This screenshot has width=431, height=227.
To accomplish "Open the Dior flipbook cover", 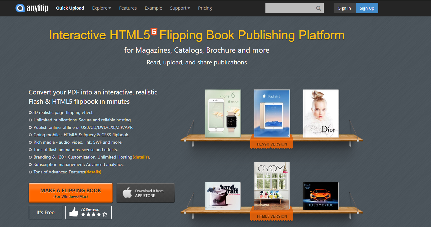I will [321, 113].
